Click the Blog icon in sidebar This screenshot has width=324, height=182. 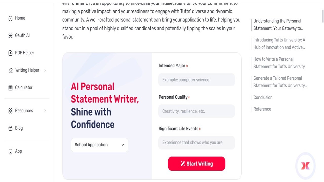(10, 128)
